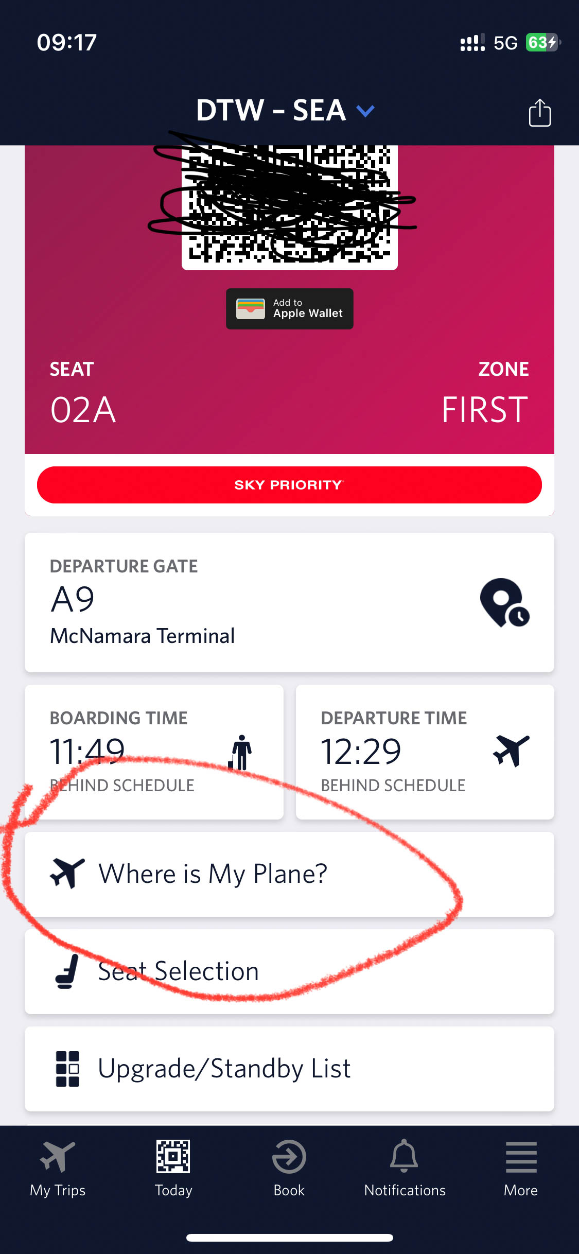Screen dimensions: 579x1254
Task: Open Where is My Plane?
Action: [289, 874]
